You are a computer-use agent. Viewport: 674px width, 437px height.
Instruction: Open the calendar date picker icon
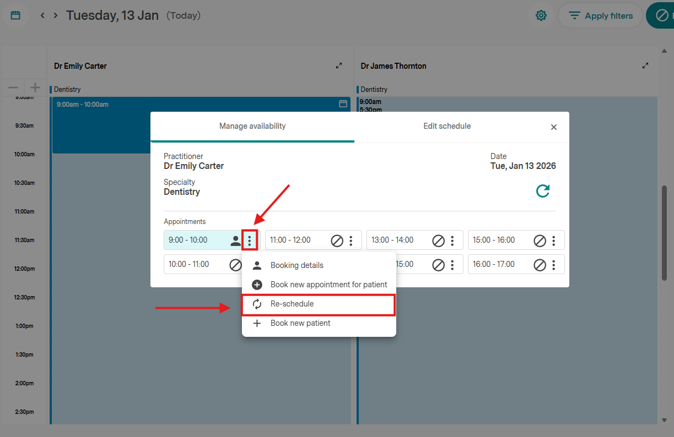(15, 15)
